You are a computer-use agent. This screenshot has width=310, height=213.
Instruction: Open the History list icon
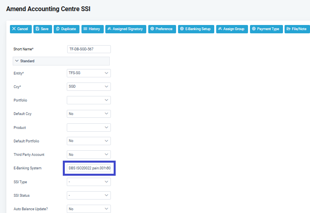click(85, 29)
